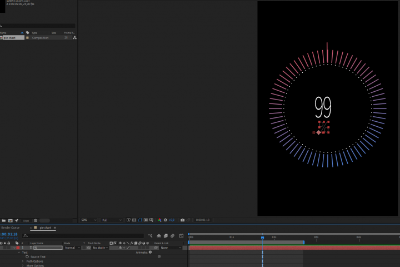Click the Animate text animator button
The width and height of the screenshot is (400, 267).
150,252
